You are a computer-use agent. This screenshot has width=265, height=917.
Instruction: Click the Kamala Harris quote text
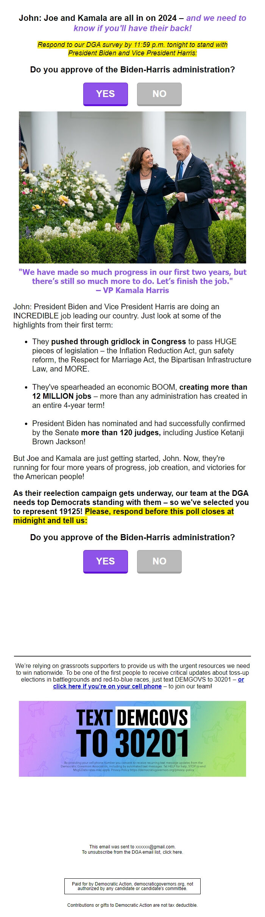coord(132,281)
